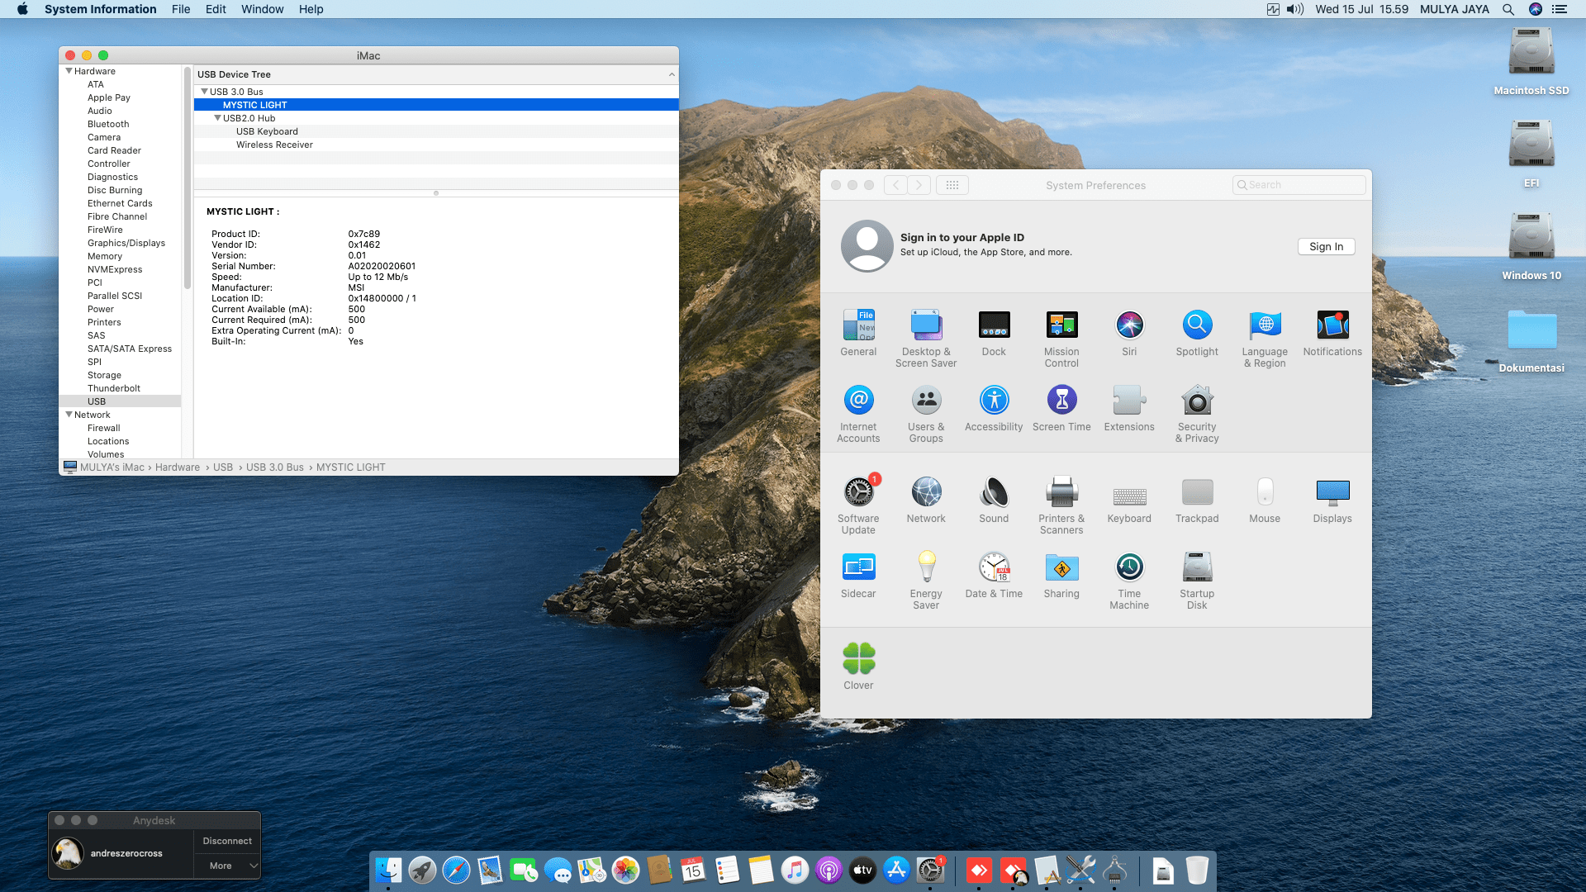
Task: Click Disconnect in Anydesk panel
Action: click(227, 841)
